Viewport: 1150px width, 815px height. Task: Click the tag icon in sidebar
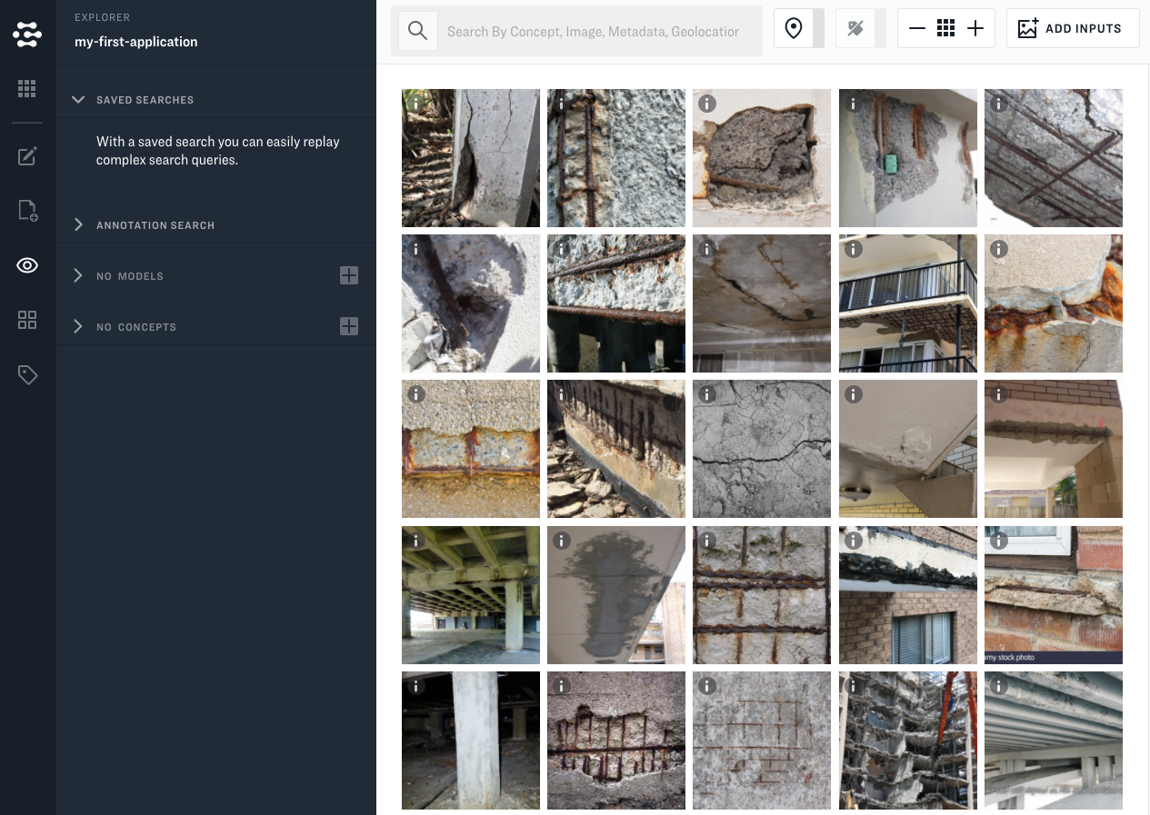tap(27, 374)
